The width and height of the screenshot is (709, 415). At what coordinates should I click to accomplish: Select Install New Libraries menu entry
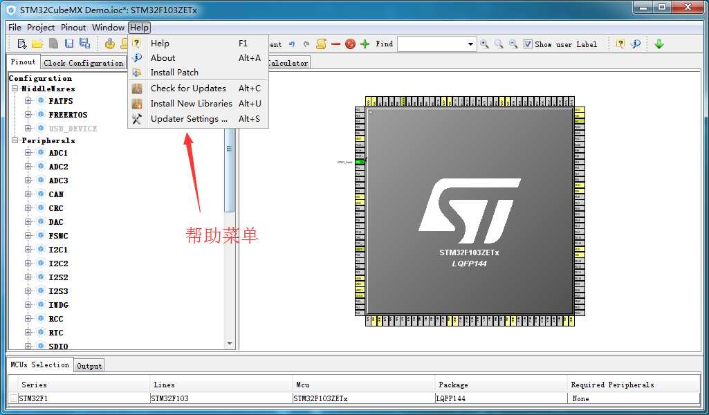click(x=199, y=104)
